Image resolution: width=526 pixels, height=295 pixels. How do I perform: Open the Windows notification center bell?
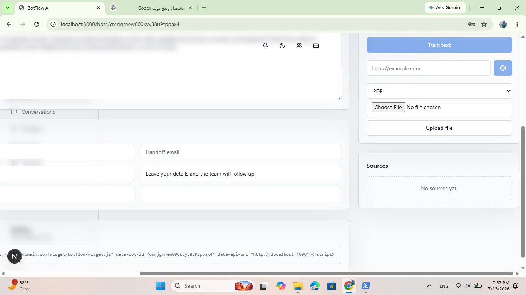click(x=516, y=286)
